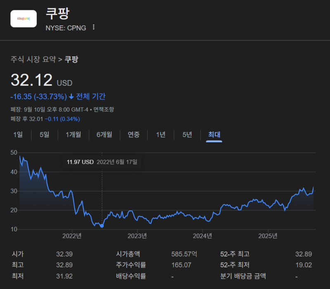Click the 면책조항 disclaimer link

(x=104, y=109)
